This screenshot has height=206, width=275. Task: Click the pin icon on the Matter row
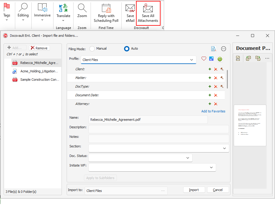222,78
